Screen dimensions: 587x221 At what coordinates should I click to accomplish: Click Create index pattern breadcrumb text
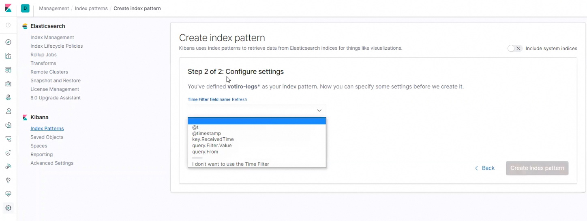(x=137, y=8)
